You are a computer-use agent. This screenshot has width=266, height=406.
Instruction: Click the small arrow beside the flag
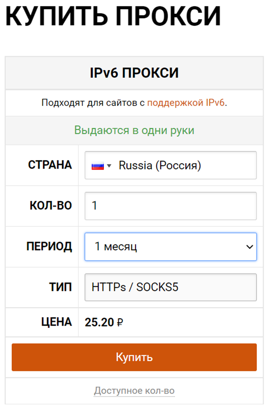(x=109, y=166)
